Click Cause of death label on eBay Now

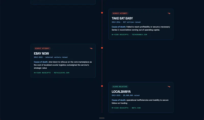click(x=41, y=62)
